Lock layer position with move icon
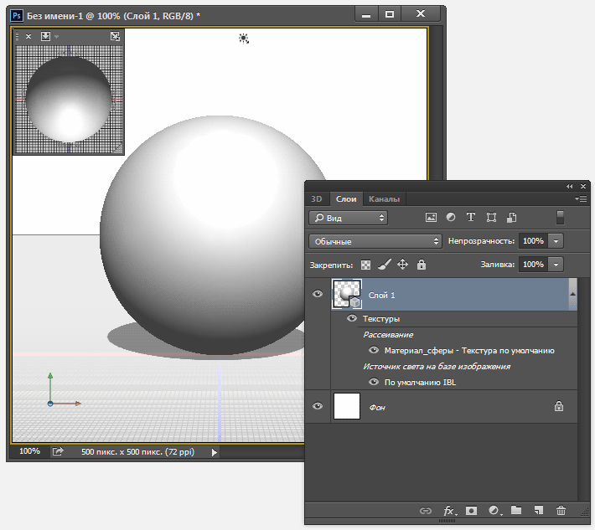Image resolution: width=595 pixels, height=530 pixels. tap(402, 265)
